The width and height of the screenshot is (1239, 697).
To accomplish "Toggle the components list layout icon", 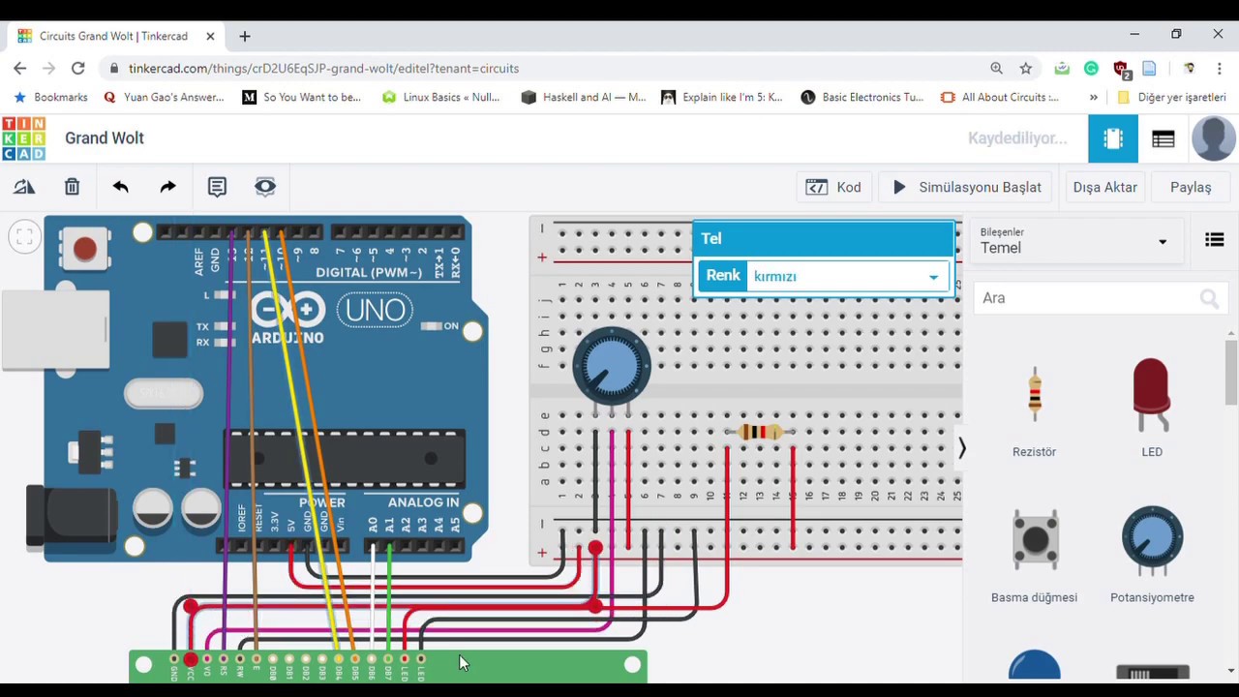I will point(1214,240).
